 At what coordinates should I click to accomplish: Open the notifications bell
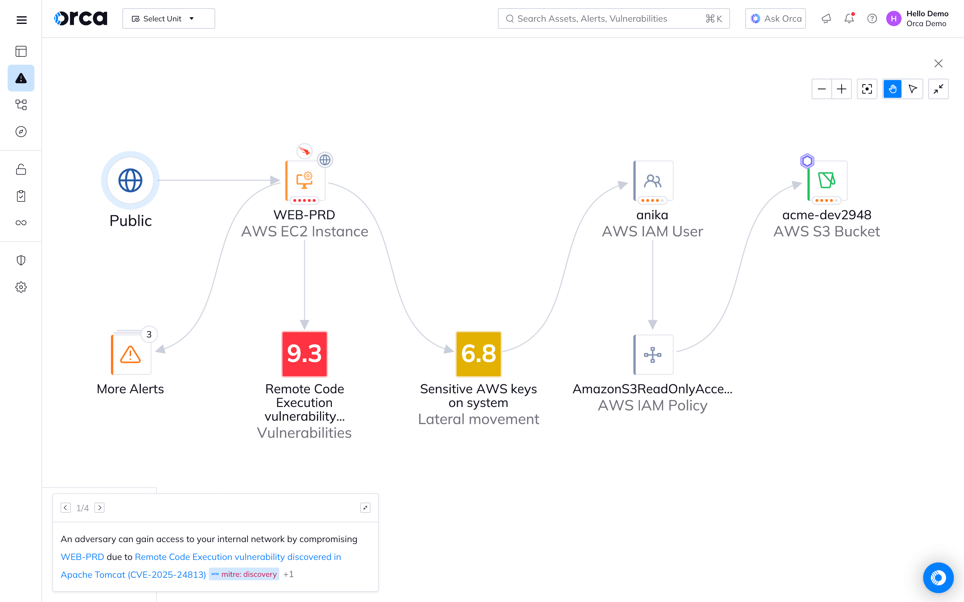coord(849,19)
